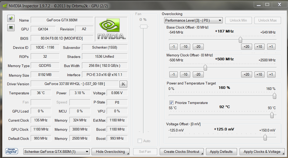Click the 92 °C temperature target value
The height and width of the screenshot is (158, 288).
pos(225,107)
